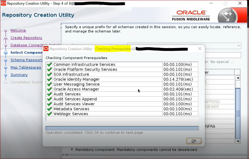This screenshot has height=159, width=249.
Task: Open the Welcome step link
Action: (x=18, y=30)
